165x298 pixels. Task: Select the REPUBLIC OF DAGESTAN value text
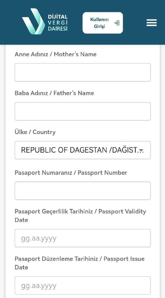pyautogui.click(x=79, y=150)
